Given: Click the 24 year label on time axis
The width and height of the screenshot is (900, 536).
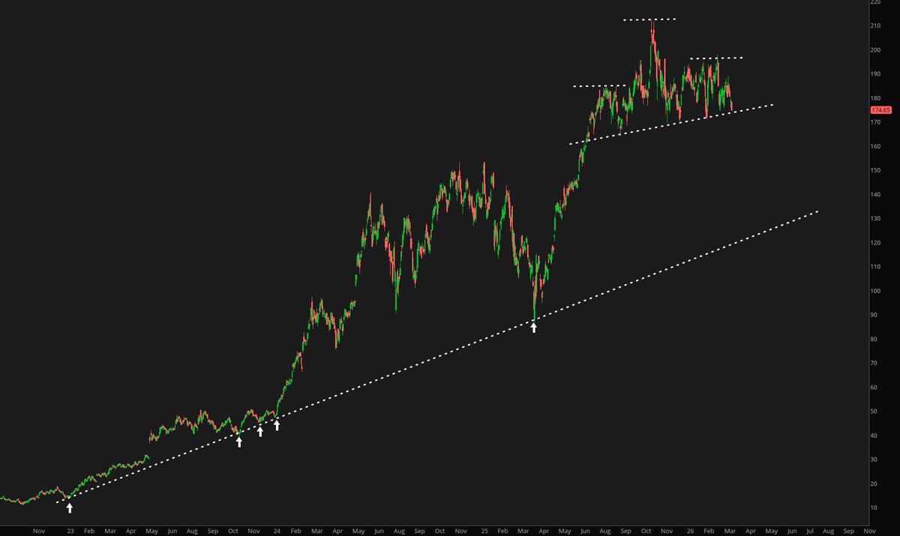Looking at the screenshot, I should click(x=276, y=530).
